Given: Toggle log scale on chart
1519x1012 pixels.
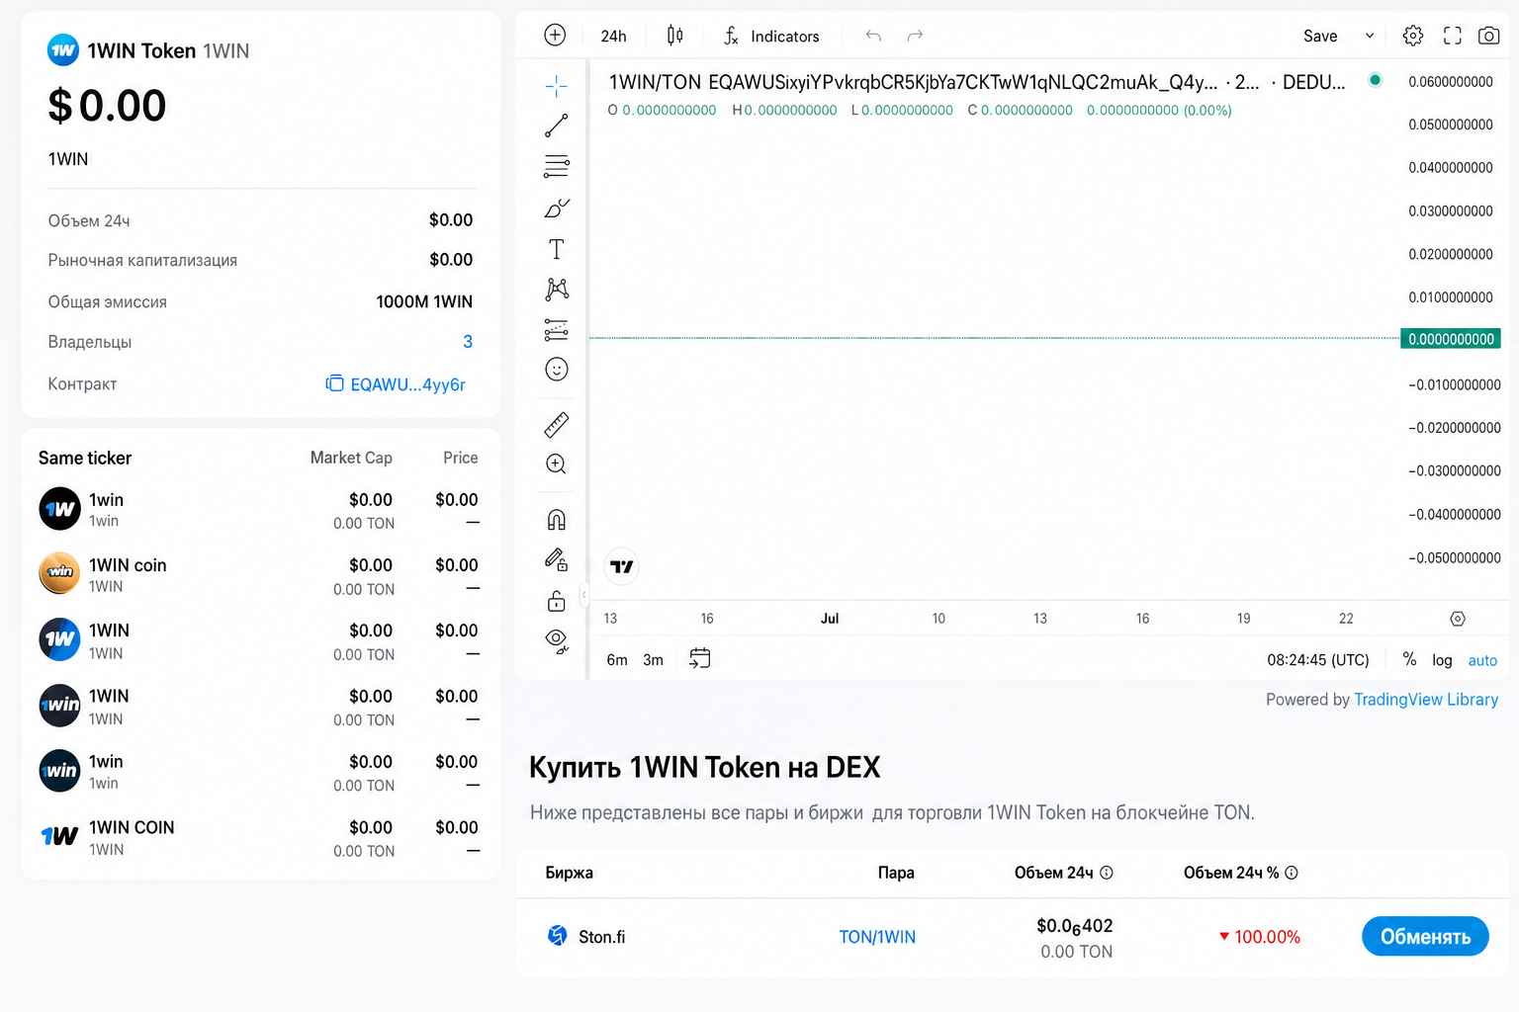Looking at the screenshot, I should (x=1442, y=660).
